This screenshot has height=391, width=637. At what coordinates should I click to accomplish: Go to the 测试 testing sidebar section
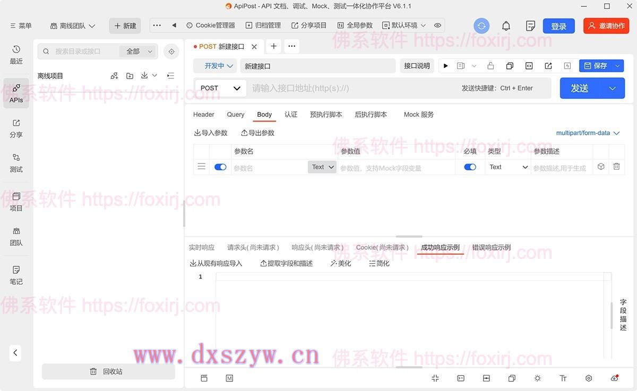coord(16,163)
